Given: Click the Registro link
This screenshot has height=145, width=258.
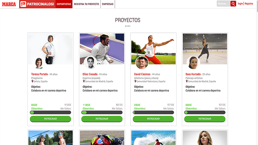Looking at the screenshot, I should [x=249, y=4].
